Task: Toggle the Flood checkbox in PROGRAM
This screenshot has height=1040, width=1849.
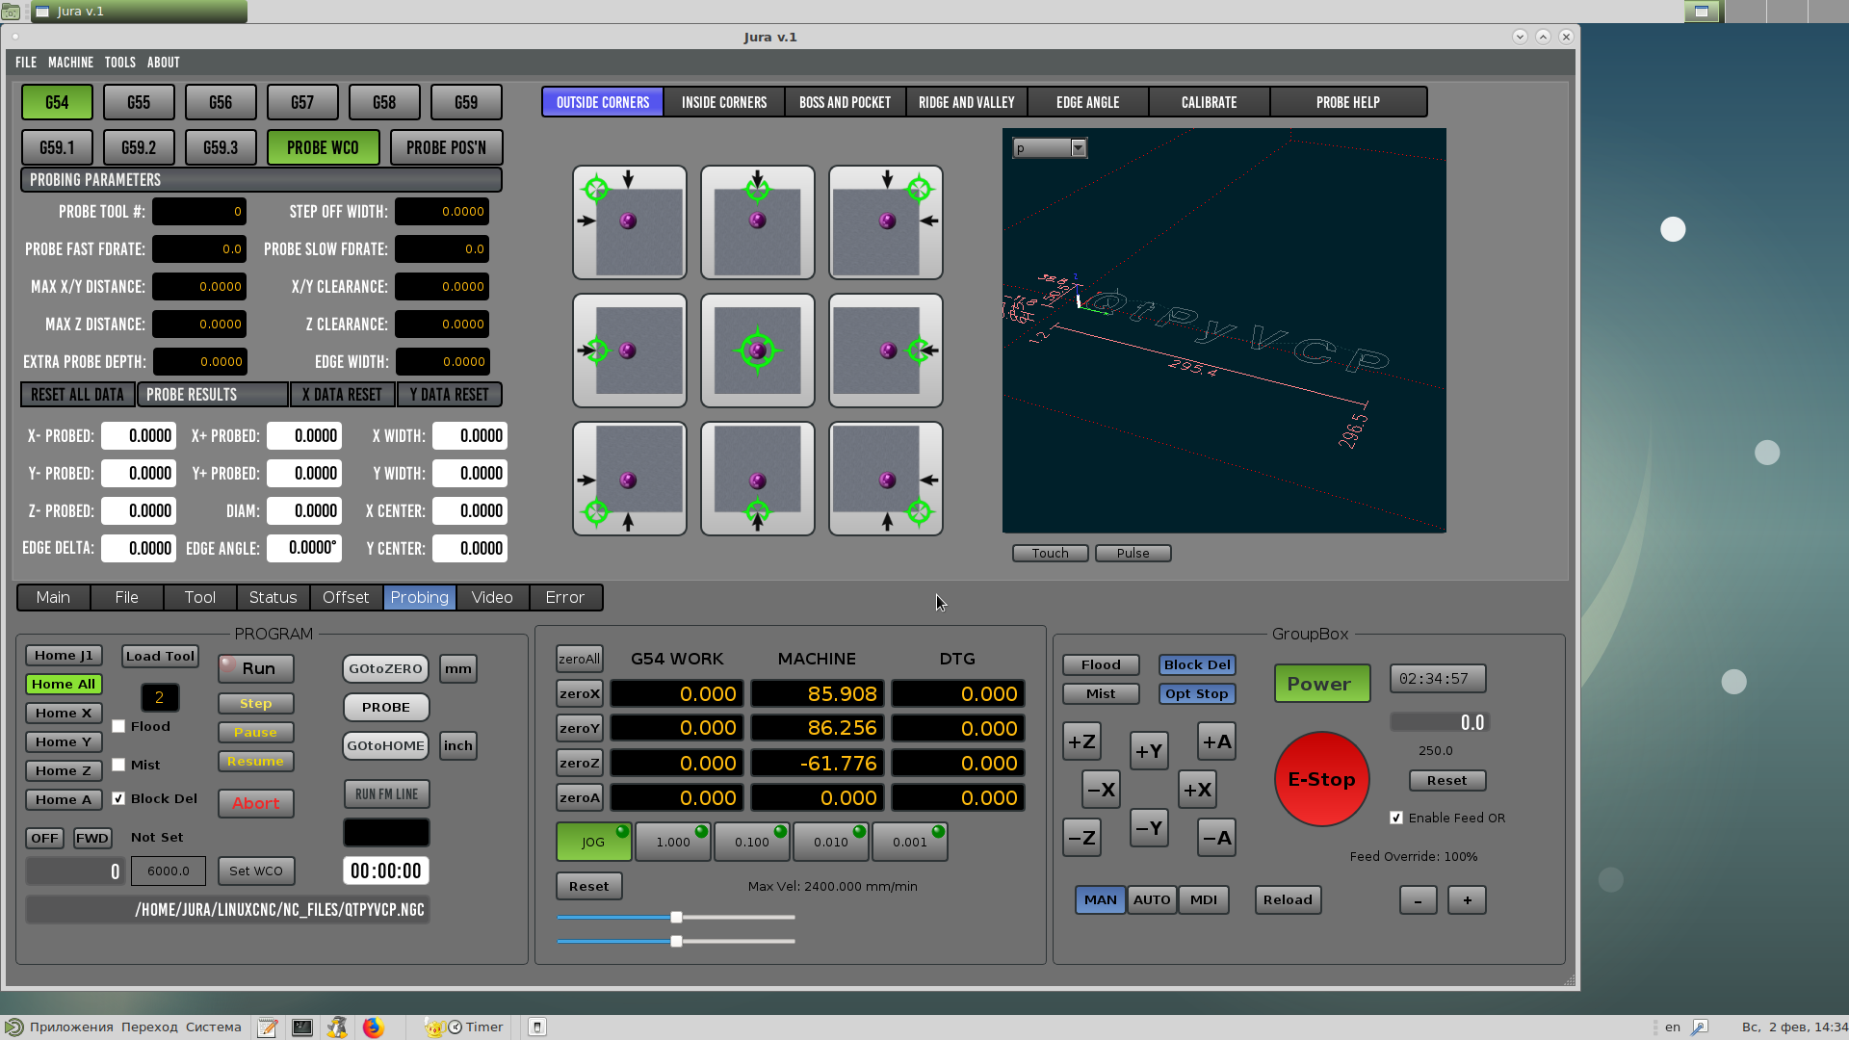Action: coord(118,726)
